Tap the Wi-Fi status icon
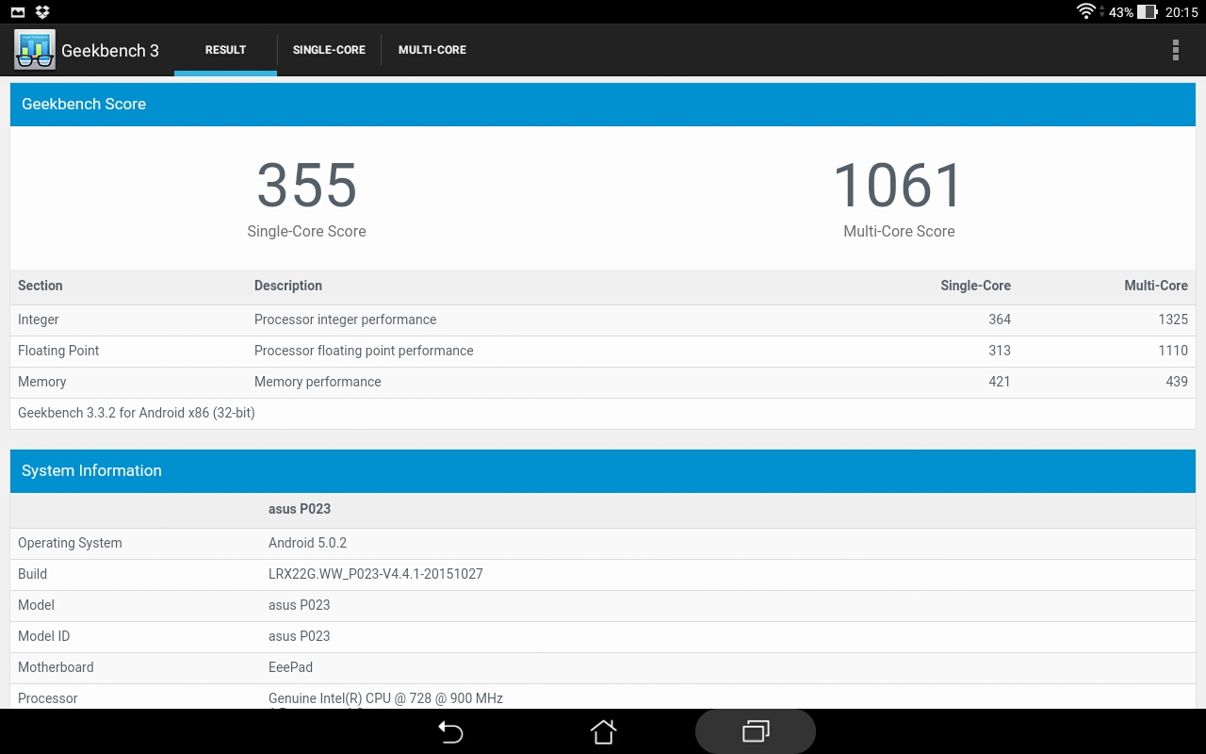The height and width of the screenshot is (754, 1206). click(1086, 12)
